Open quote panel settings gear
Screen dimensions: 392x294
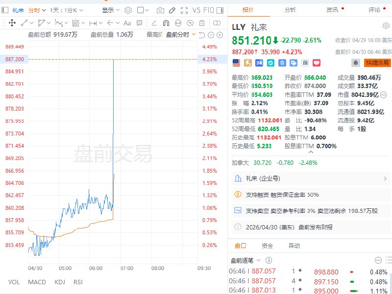(386, 26)
